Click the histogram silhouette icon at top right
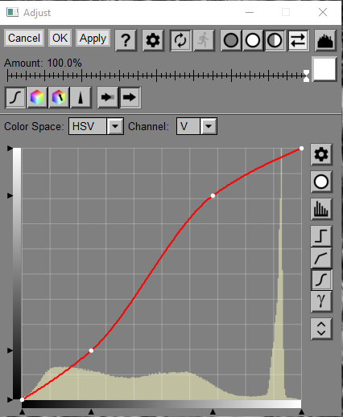The width and height of the screenshot is (343, 417). 325,40
